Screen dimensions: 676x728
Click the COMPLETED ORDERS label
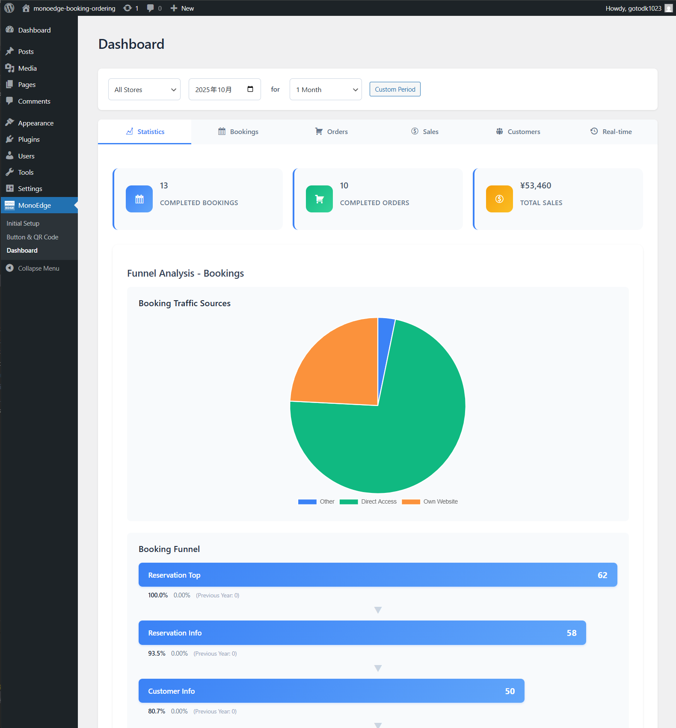375,203
